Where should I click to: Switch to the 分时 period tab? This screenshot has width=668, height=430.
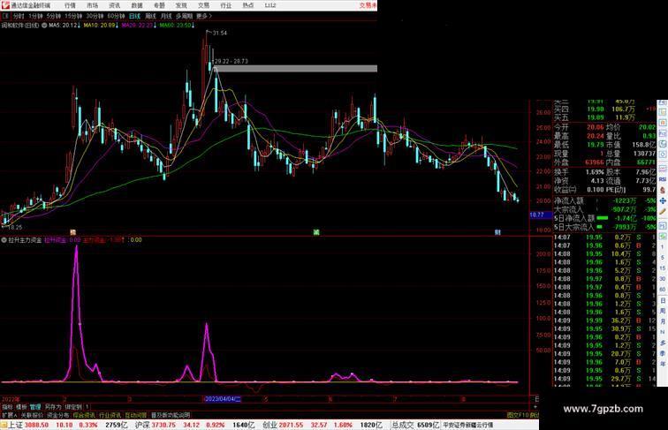point(19,16)
